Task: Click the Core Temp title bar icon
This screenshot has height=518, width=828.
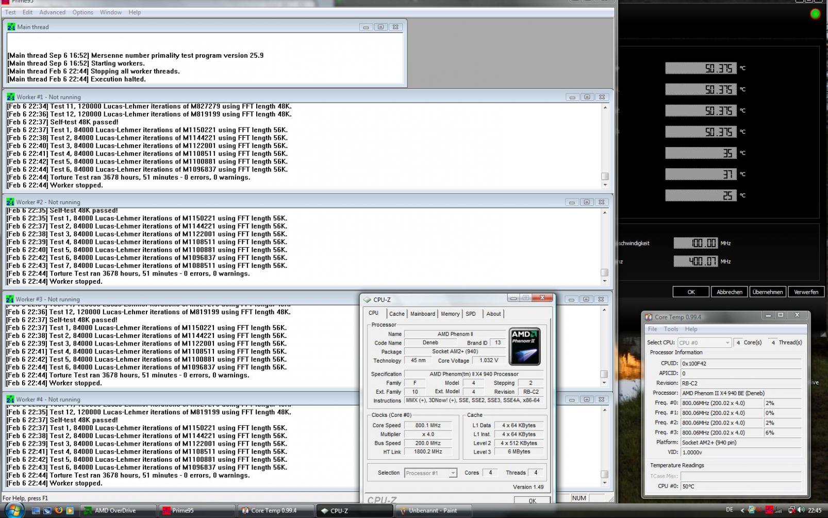Action: (x=649, y=317)
